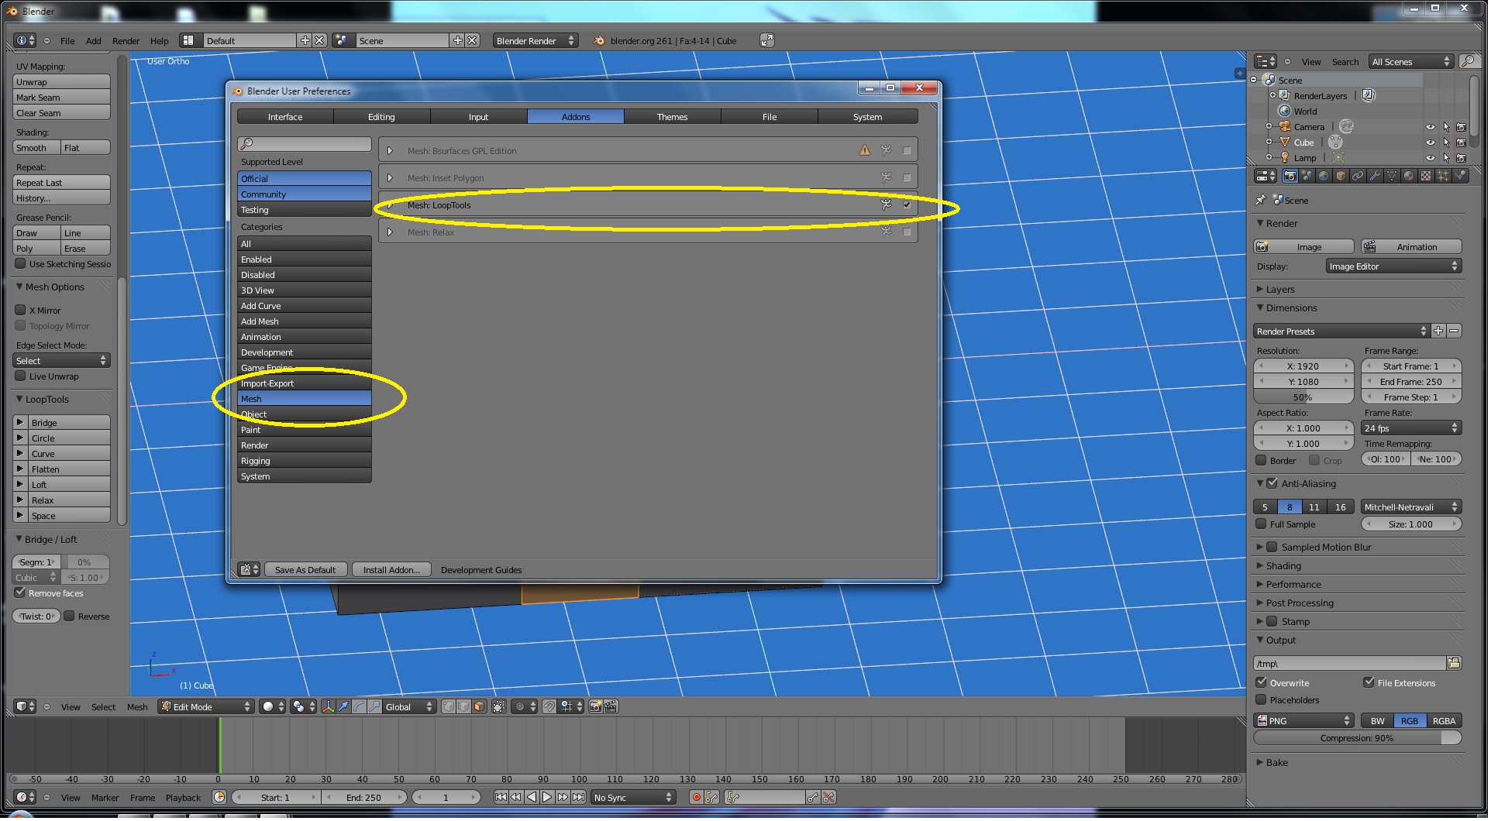Image resolution: width=1491 pixels, height=821 pixels.
Task: Hide the Cube with its eye icon
Action: point(1431,143)
